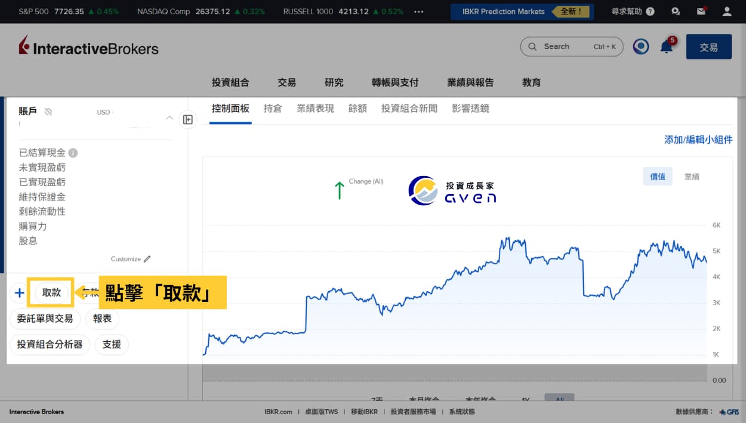Screen dimensions: 746x423
Task: Open the mail inbox envelope icon
Action: pyautogui.click(x=701, y=11)
